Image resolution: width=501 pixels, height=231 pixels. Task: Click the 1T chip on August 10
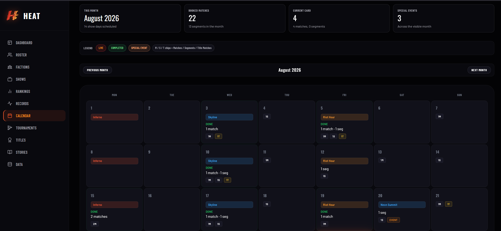pyautogui.click(x=227, y=180)
